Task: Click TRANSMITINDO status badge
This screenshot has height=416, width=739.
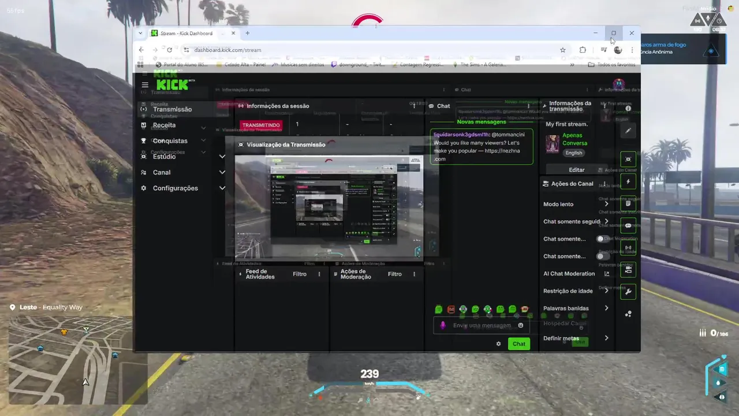Action: click(261, 125)
